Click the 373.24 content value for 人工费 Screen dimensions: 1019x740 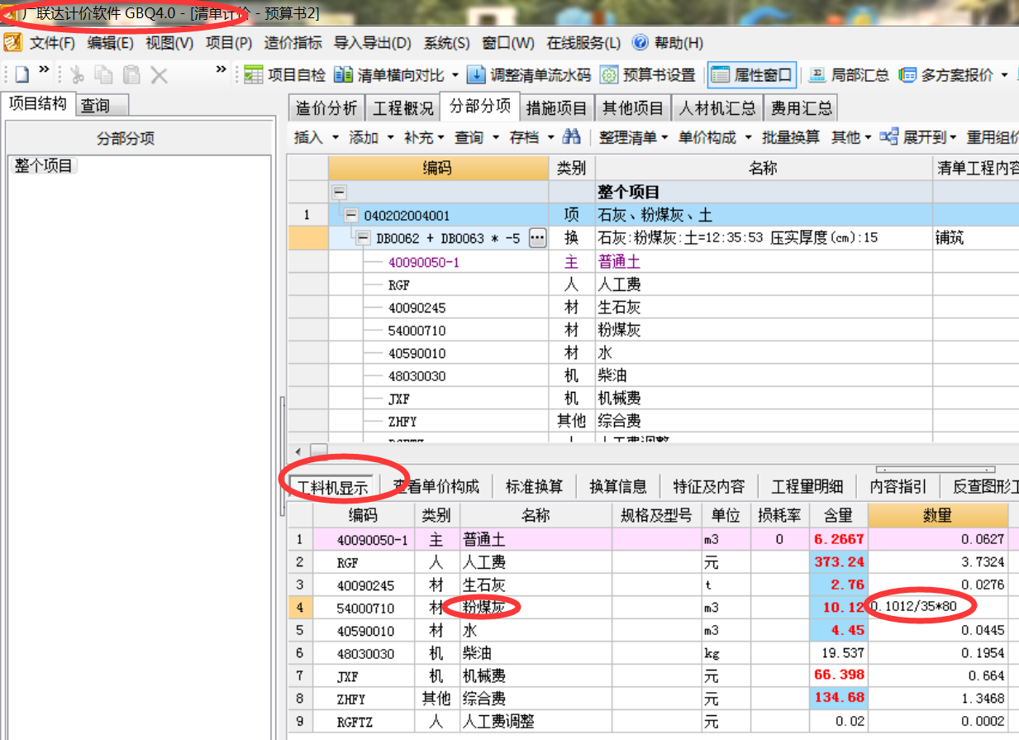click(838, 562)
